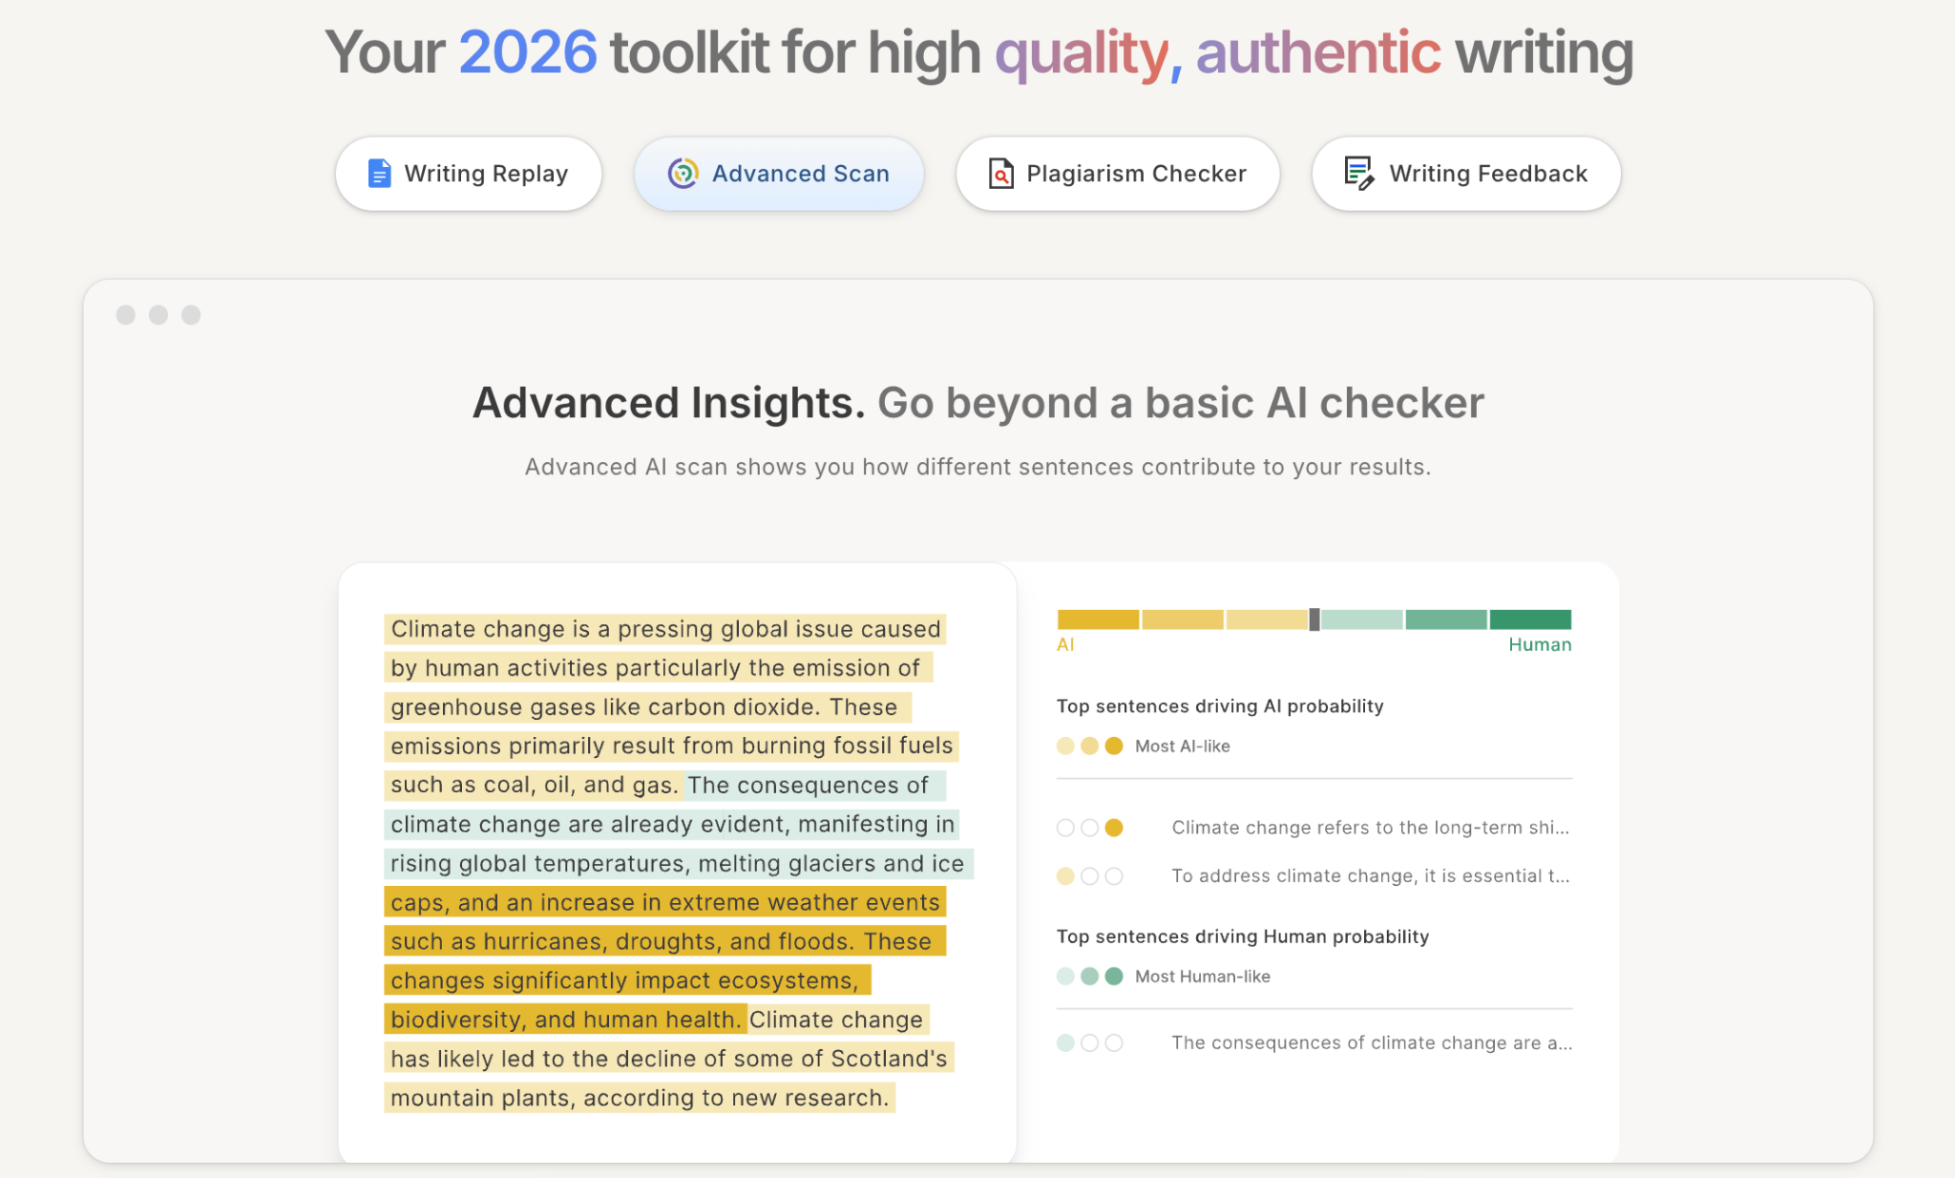Switch to the Writing Feedback tab
The height and width of the screenshot is (1178, 1955).
pyautogui.click(x=1464, y=173)
